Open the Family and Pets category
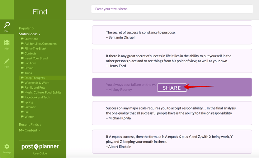This screenshot has height=158, width=259. click(x=35, y=88)
